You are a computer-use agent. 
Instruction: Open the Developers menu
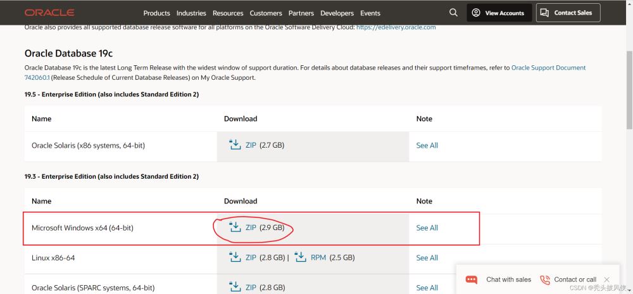[x=337, y=13]
